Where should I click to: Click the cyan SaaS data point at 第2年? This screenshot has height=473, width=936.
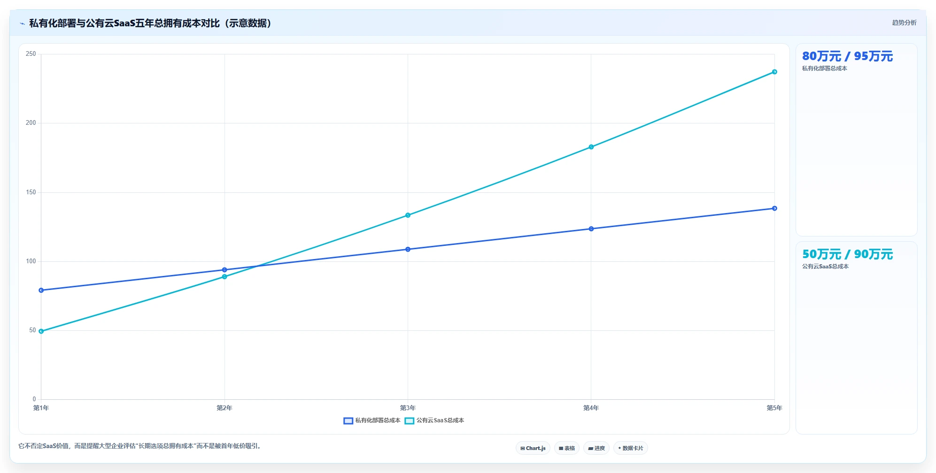tap(224, 277)
